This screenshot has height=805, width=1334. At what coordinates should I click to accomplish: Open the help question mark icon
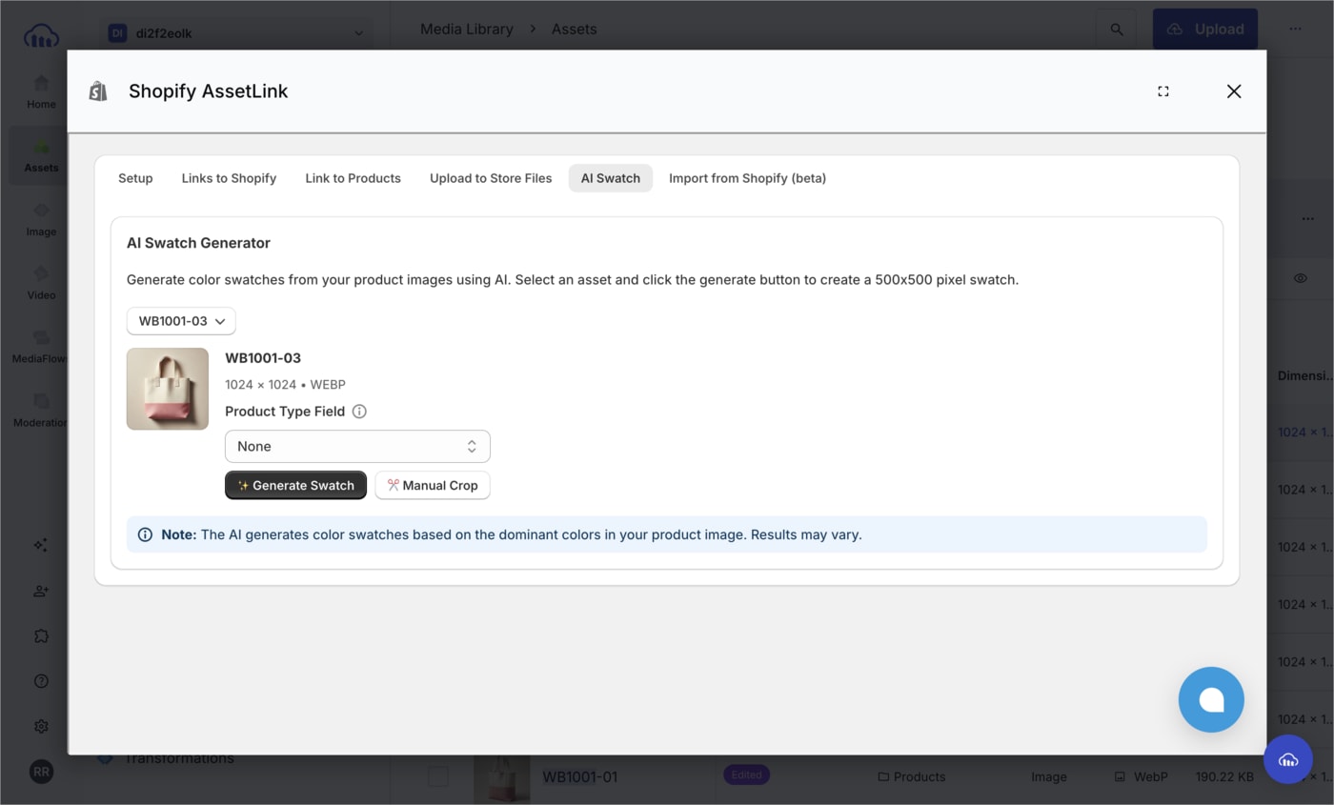coord(41,681)
